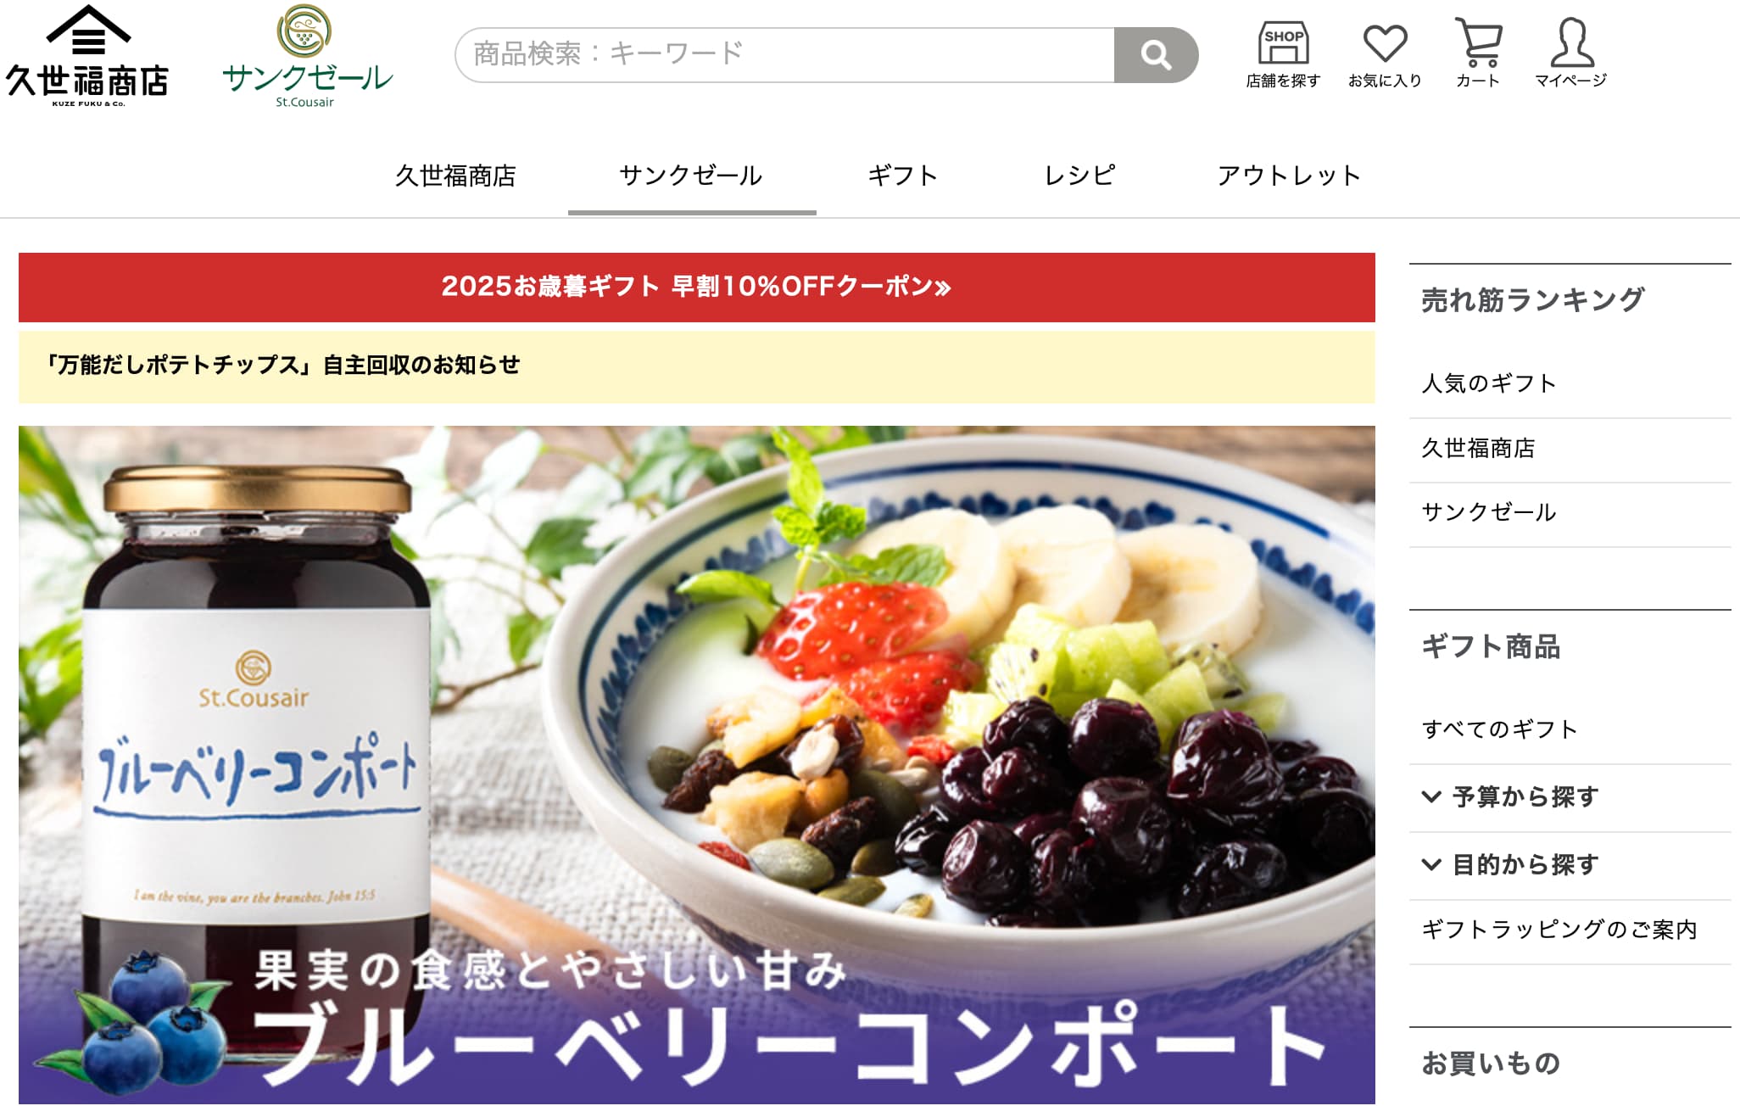This screenshot has width=1740, height=1106.
Task: Open favorites via the heart icon
Action: pos(1385,54)
